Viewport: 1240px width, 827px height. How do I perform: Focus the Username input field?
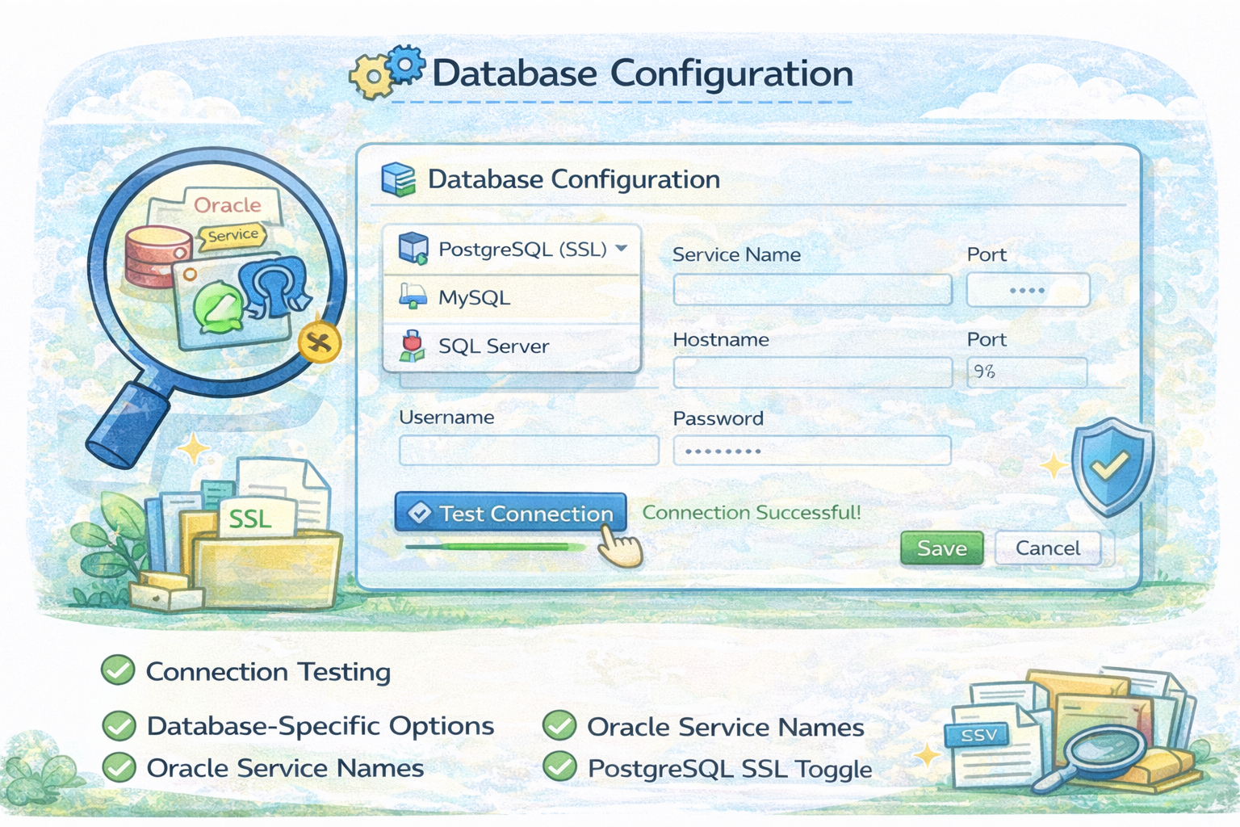click(x=529, y=451)
